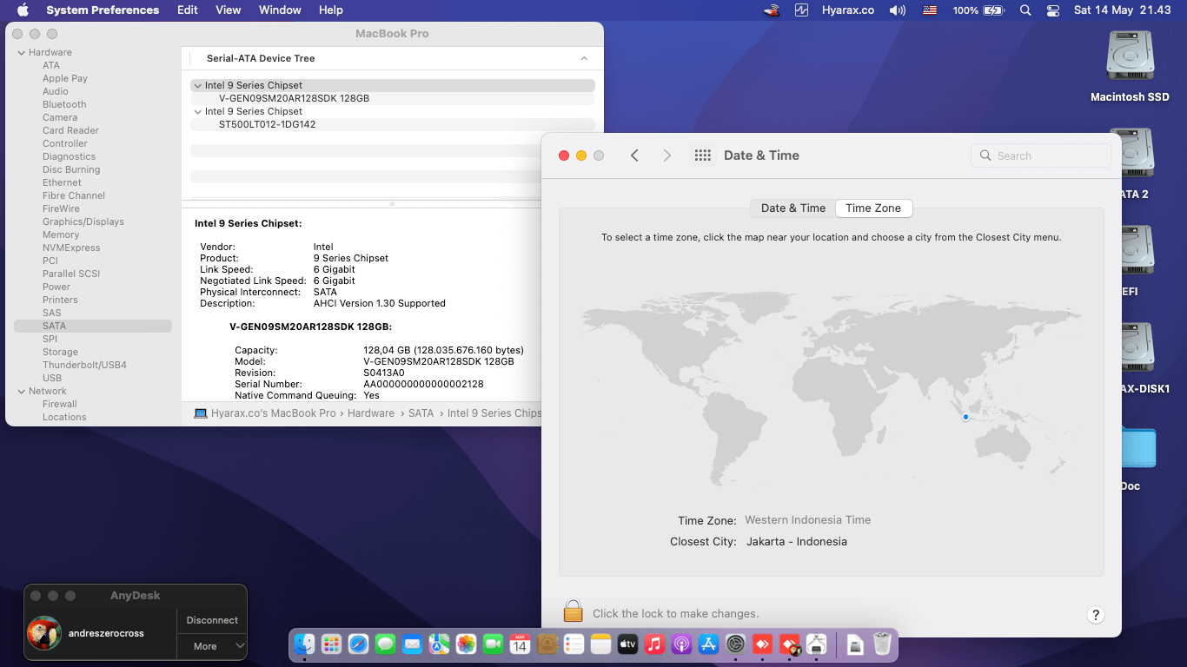Open the Help menu
This screenshot has width=1187, height=667.
point(331,10)
